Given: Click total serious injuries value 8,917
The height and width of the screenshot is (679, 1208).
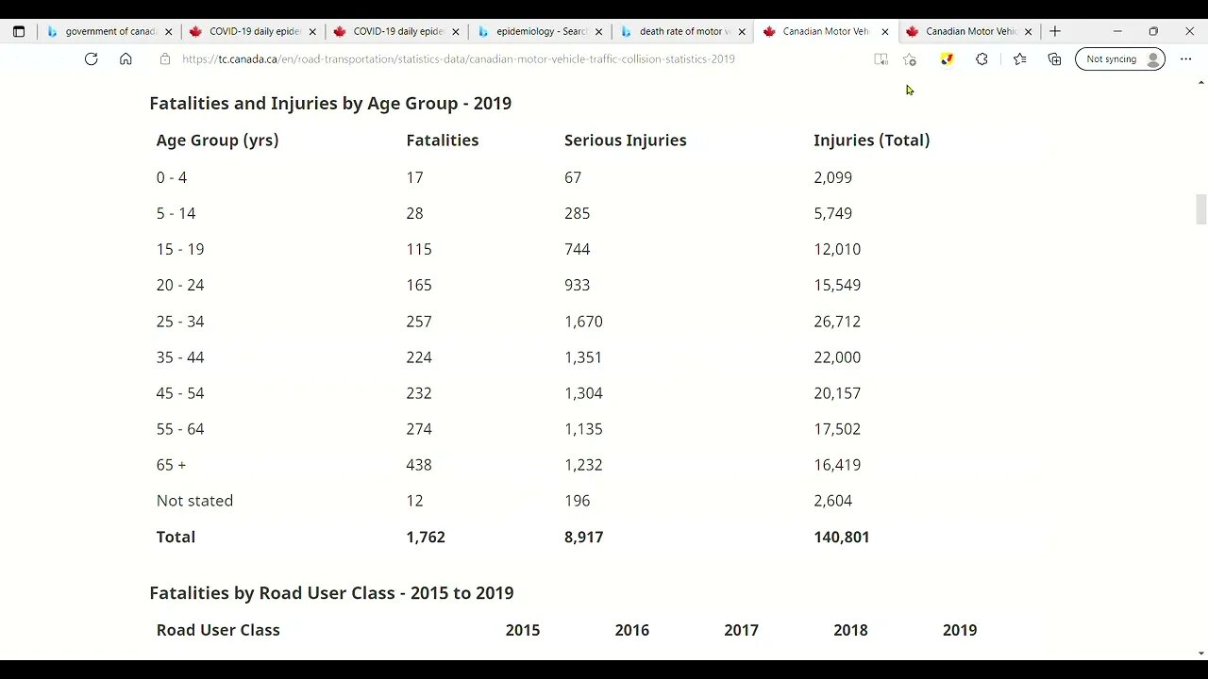Looking at the screenshot, I should coord(583,537).
